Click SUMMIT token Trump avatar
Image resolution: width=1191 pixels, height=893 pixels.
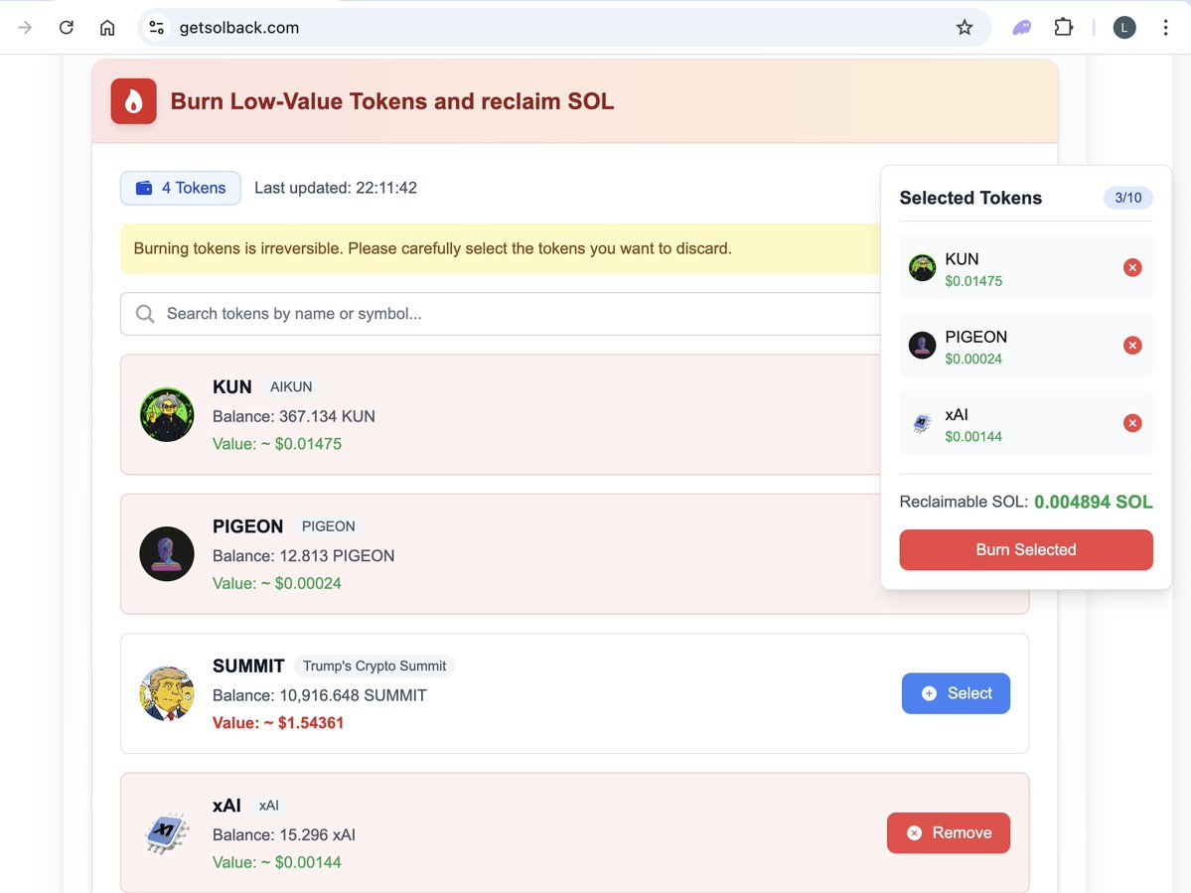(167, 693)
